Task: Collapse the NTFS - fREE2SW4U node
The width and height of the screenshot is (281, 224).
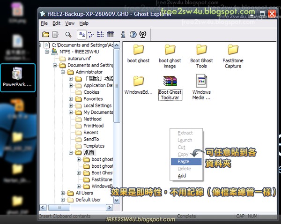Action: point(47,52)
